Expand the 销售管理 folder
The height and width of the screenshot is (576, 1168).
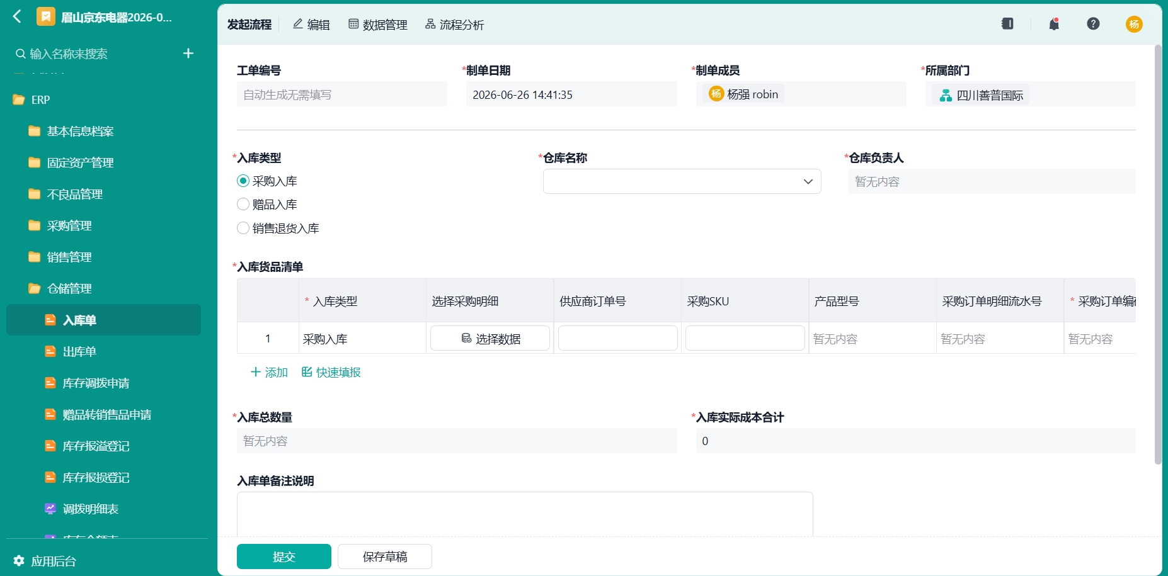click(35, 257)
